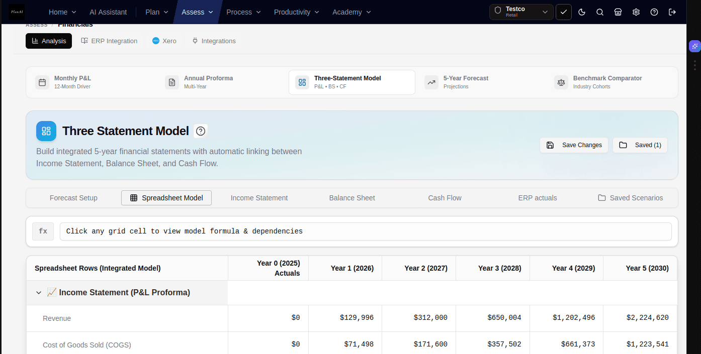Click the trend arrow icon of 5-Year Forecast
Viewport: 701px width, 354px height.
[431, 82]
